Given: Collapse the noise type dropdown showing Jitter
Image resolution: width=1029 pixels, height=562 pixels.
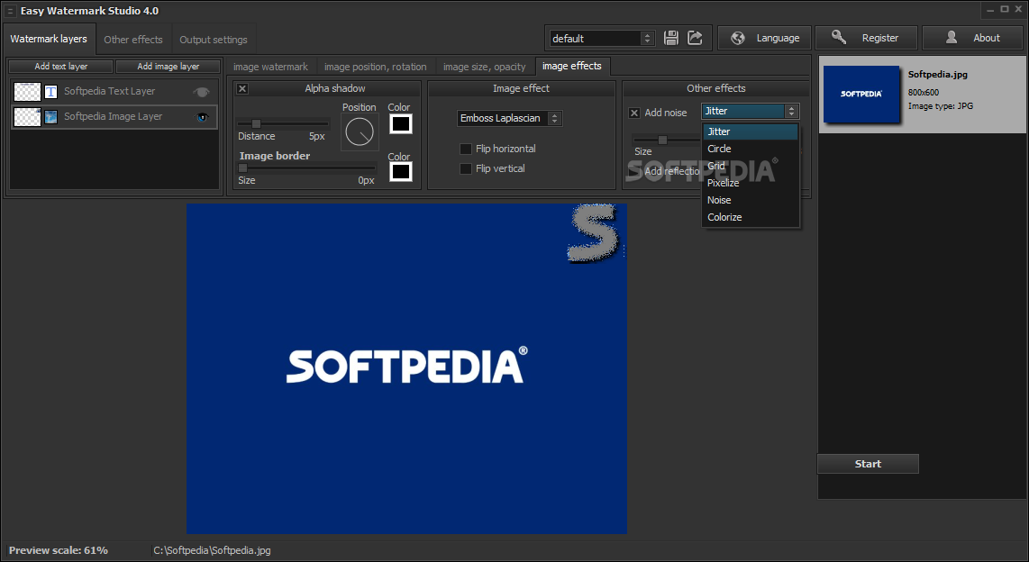Looking at the screenshot, I should [750, 111].
